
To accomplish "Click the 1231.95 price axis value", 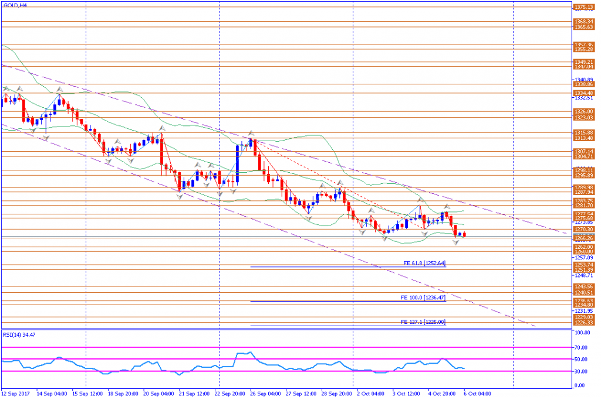I will tap(584, 312).
